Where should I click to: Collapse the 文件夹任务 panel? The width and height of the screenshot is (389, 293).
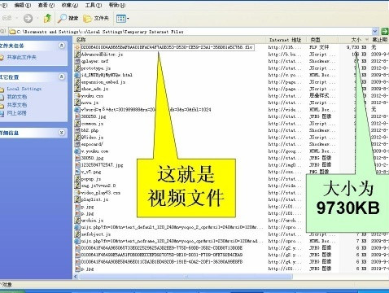[62, 46]
